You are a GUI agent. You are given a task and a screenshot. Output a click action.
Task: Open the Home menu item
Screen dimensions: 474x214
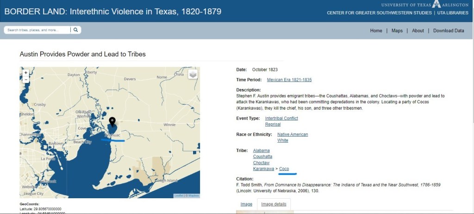[x=376, y=31]
